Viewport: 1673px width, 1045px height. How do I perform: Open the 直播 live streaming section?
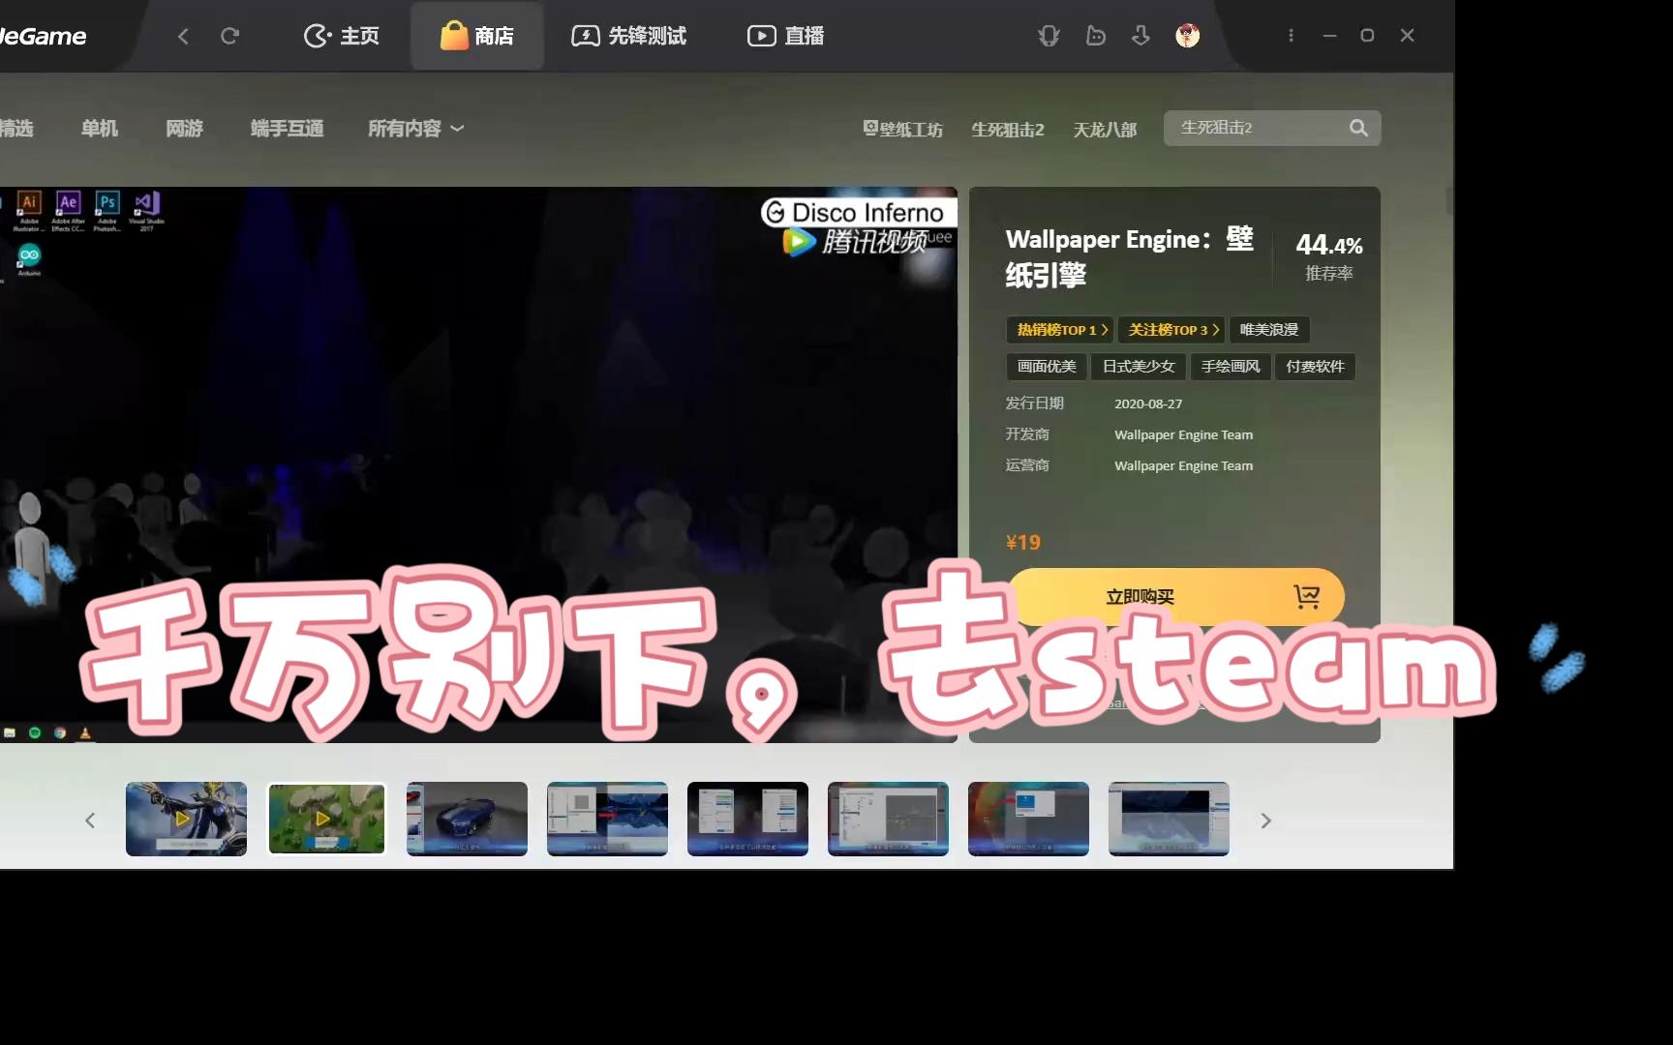784,36
